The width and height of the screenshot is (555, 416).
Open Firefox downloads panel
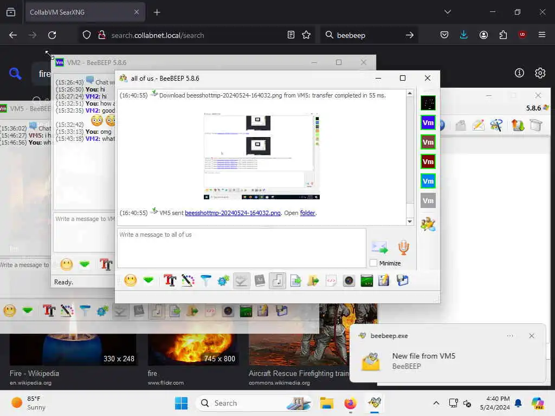click(x=463, y=35)
